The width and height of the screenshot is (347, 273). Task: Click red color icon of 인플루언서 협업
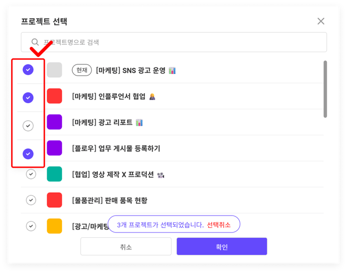tap(54, 96)
